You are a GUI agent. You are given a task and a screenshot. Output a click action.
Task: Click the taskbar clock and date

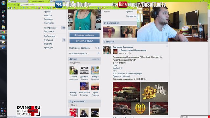click(3, 114)
